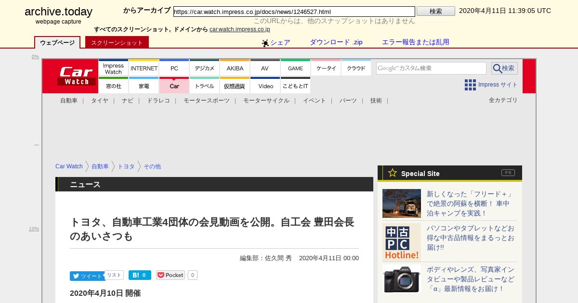This screenshot has width=578, height=303.
Task: Open the AV Watch tile
Action: [265, 67]
